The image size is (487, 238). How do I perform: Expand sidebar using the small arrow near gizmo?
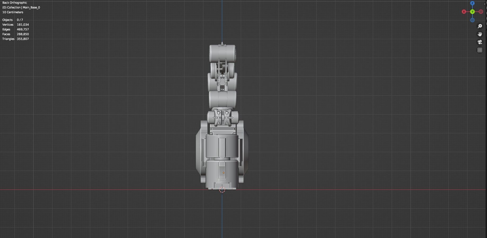click(x=485, y=4)
